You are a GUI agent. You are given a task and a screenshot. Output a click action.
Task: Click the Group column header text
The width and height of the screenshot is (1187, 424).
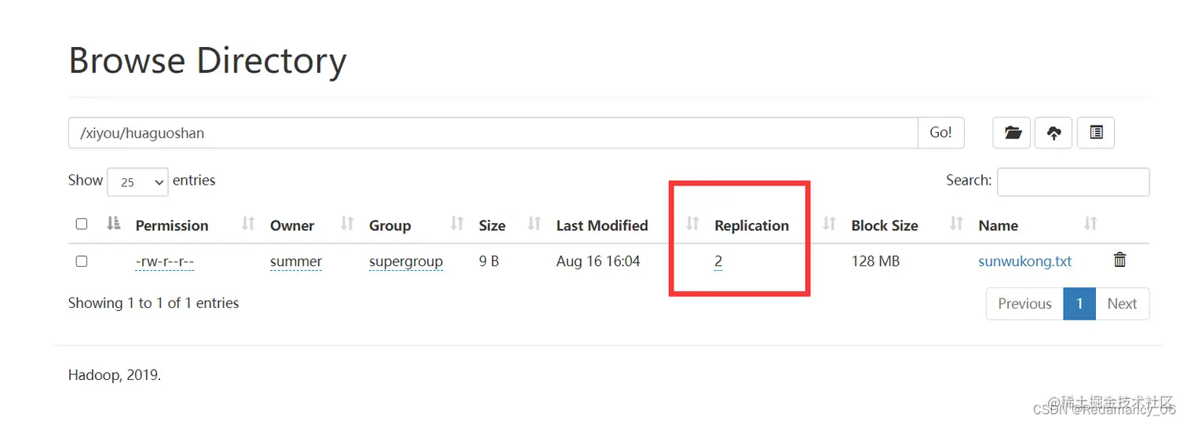pyautogui.click(x=390, y=225)
